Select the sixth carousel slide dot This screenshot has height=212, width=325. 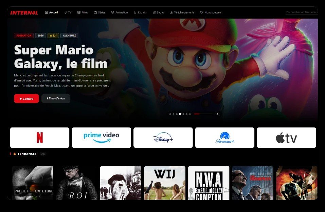coord(186,114)
